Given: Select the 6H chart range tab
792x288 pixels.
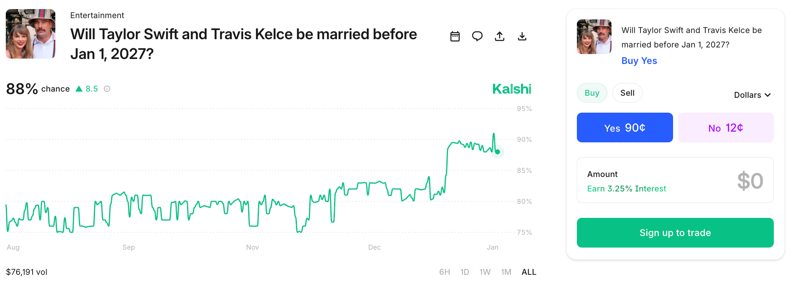Looking at the screenshot, I should [x=444, y=272].
